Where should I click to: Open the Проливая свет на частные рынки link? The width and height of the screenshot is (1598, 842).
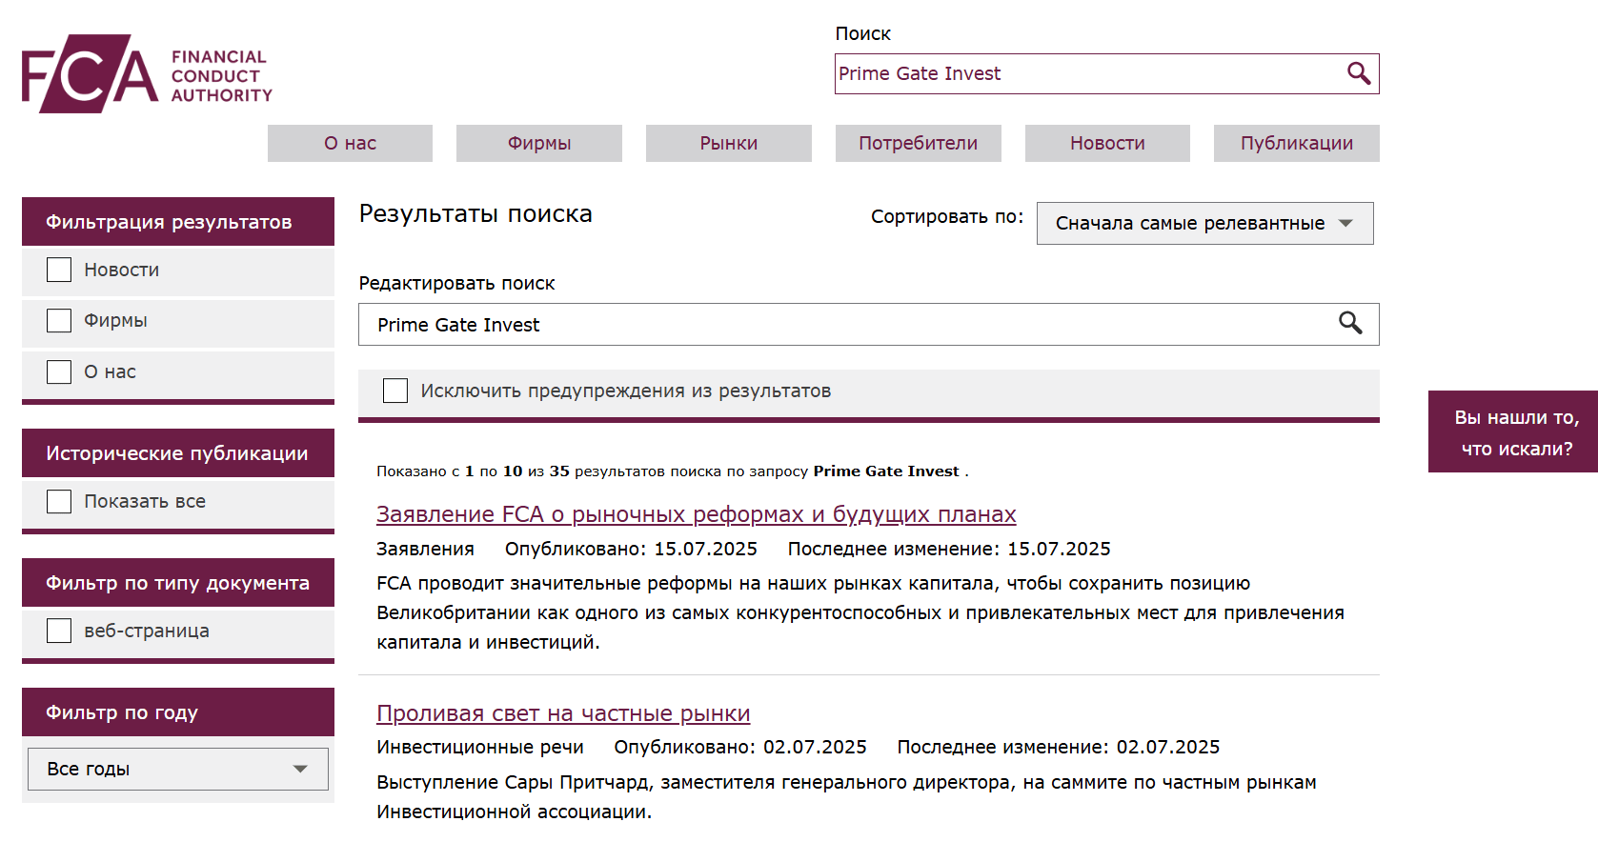[563, 713]
